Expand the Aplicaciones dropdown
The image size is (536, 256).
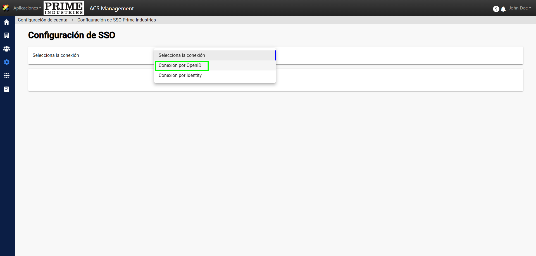[27, 8]
